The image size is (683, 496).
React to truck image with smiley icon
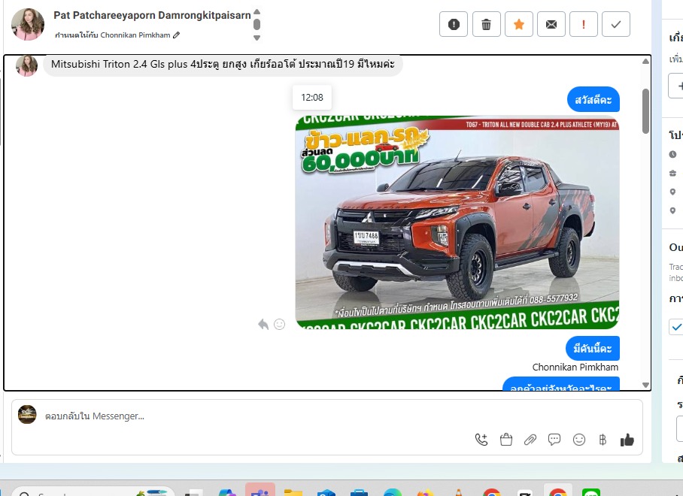pos(280,324)
